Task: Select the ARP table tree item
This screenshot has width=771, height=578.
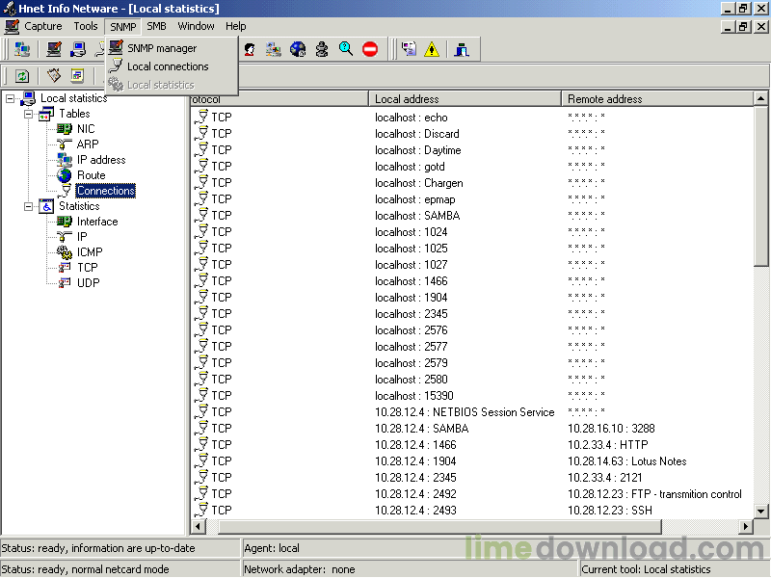Action: [88, 144]
